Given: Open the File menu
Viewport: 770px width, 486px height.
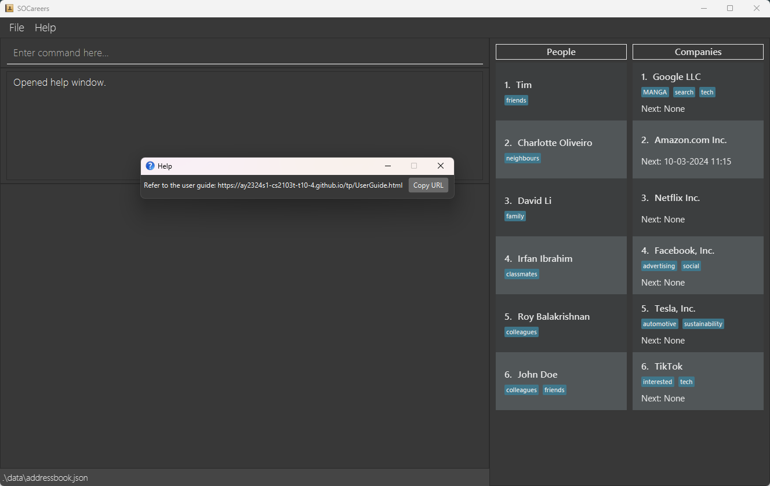Looking at the screenshot, I should [16, 27].
